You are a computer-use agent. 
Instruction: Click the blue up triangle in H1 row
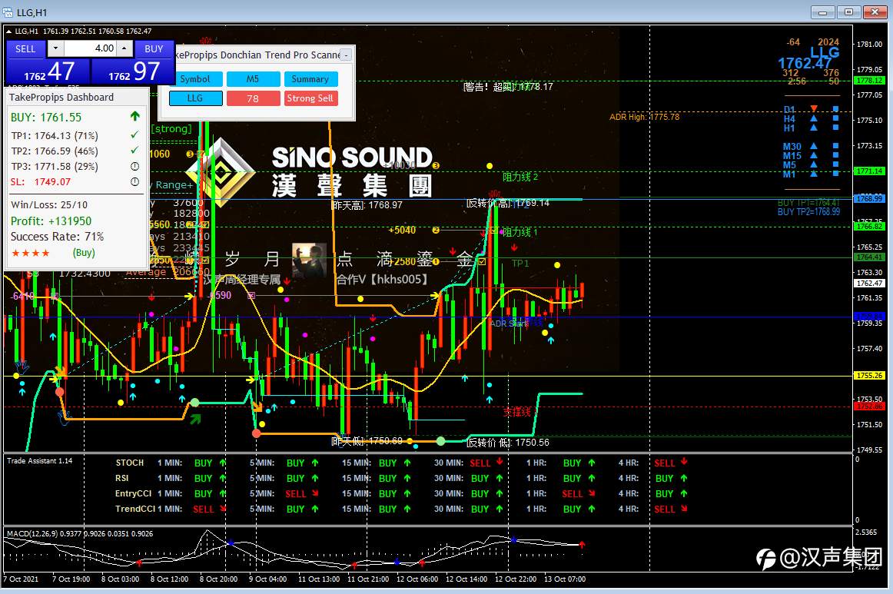tap(814, 128)
